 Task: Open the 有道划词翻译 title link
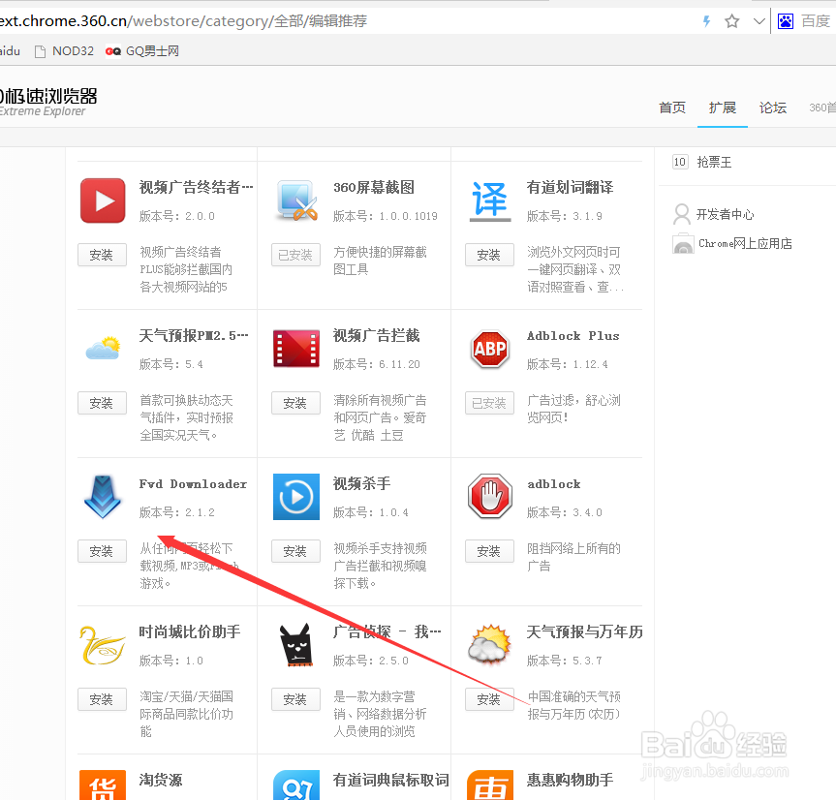coord(570,188)
